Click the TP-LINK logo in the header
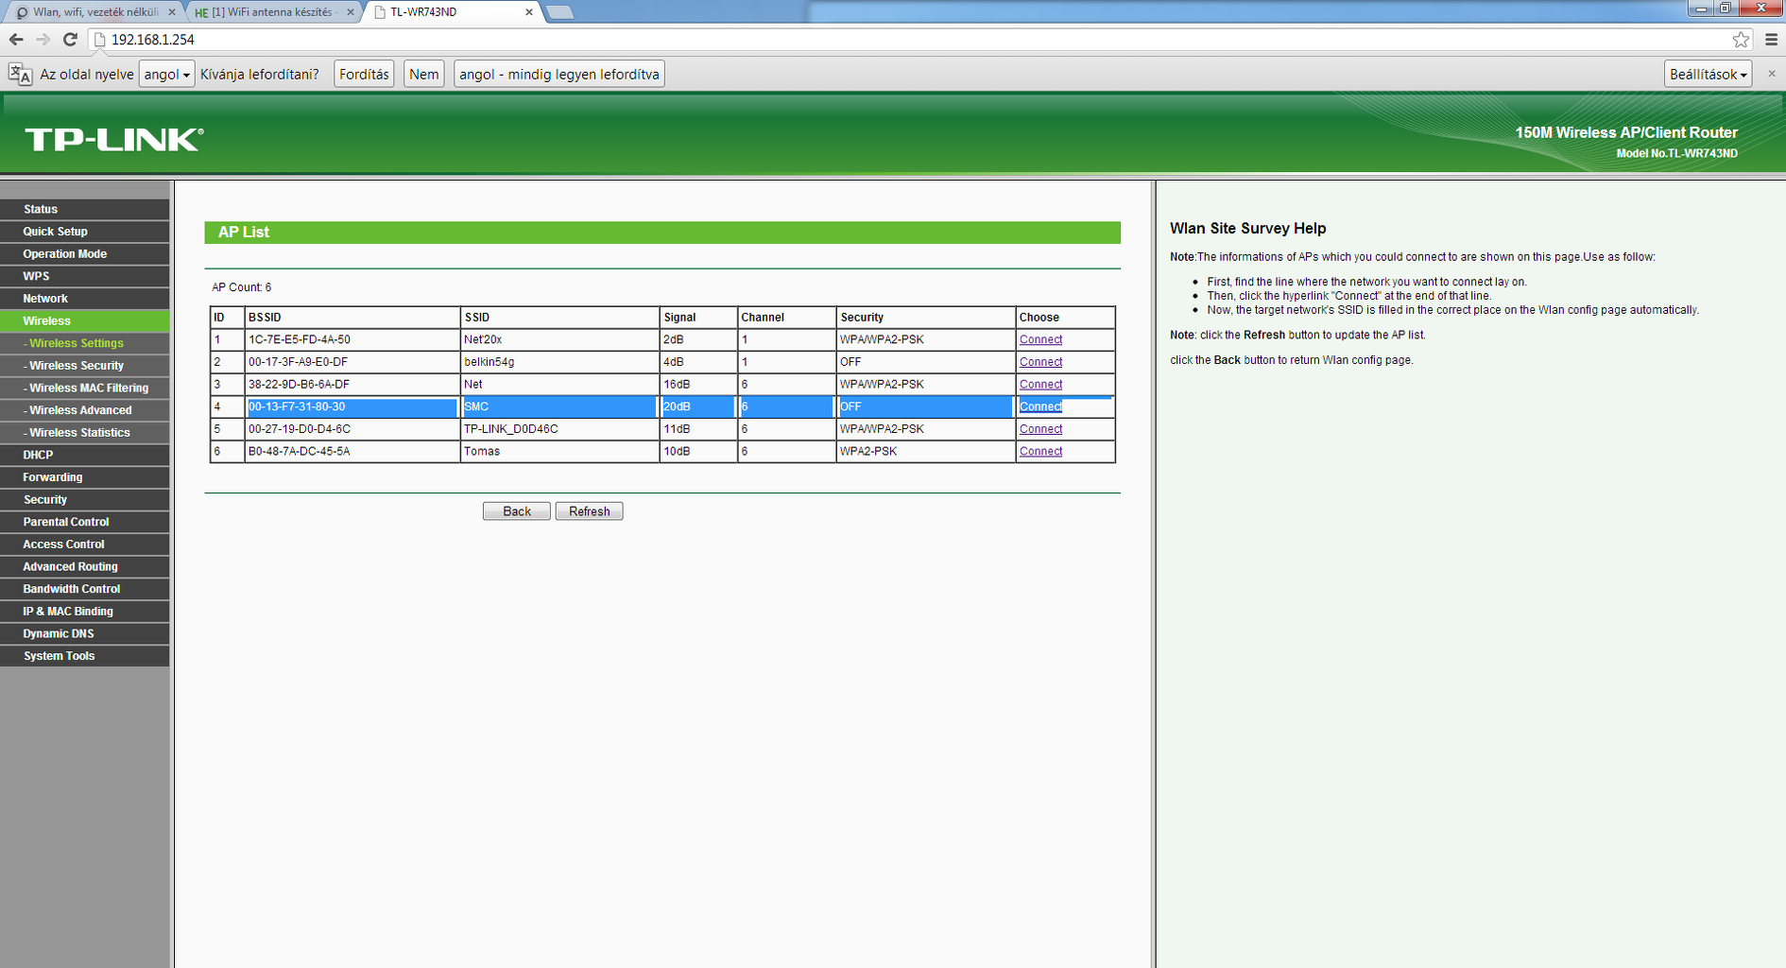 [114, 140]
